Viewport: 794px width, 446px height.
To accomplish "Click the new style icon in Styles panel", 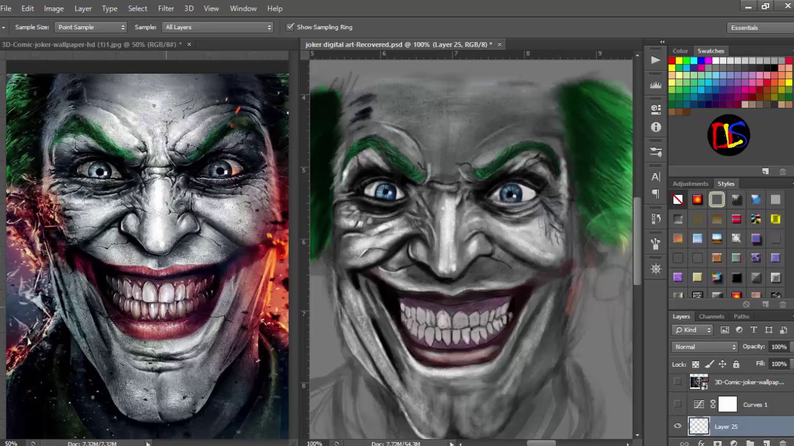I will point(765,304).
